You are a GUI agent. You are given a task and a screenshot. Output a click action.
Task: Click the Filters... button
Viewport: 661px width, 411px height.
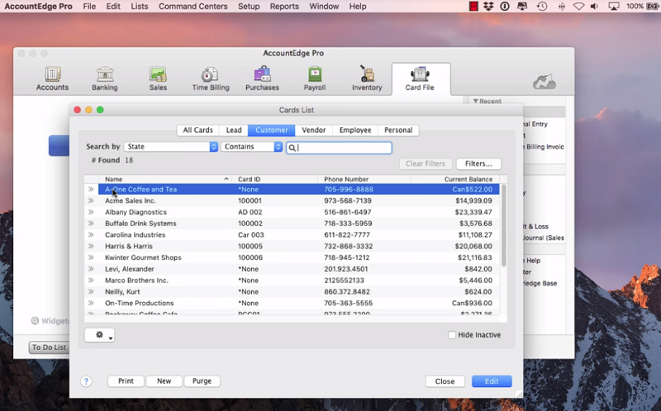pyautogui.click(x=478, y=163)
